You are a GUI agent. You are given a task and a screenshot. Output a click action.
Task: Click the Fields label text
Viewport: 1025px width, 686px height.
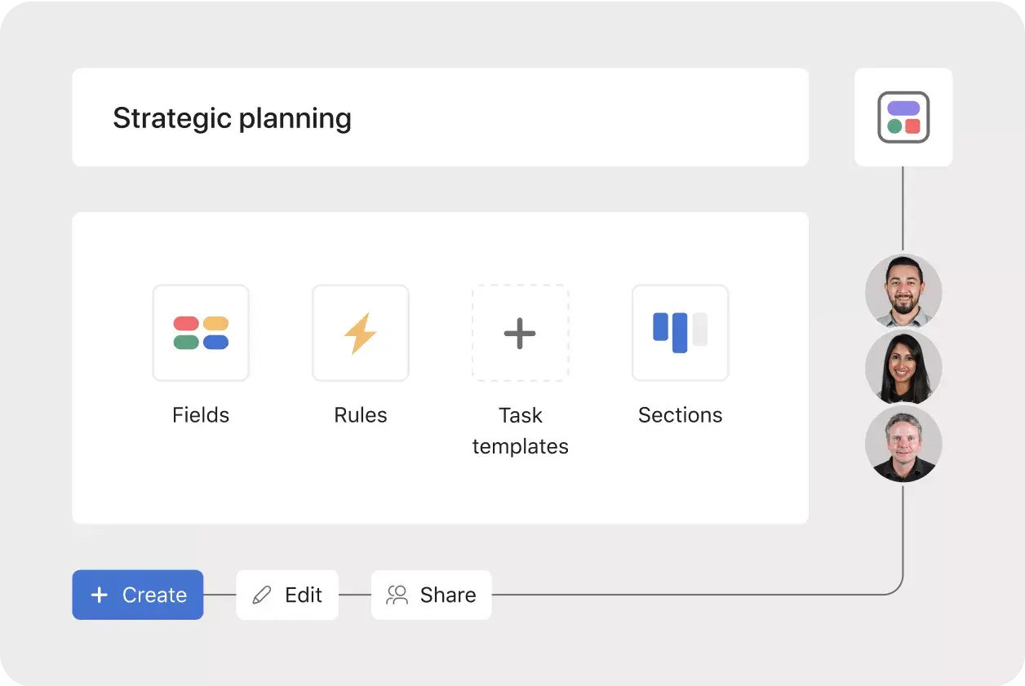pyautogui.click(x=201, y=414)
